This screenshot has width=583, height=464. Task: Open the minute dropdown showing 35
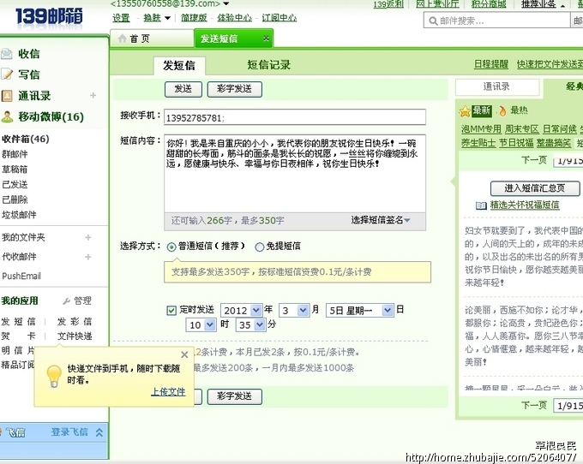(260, 324)
